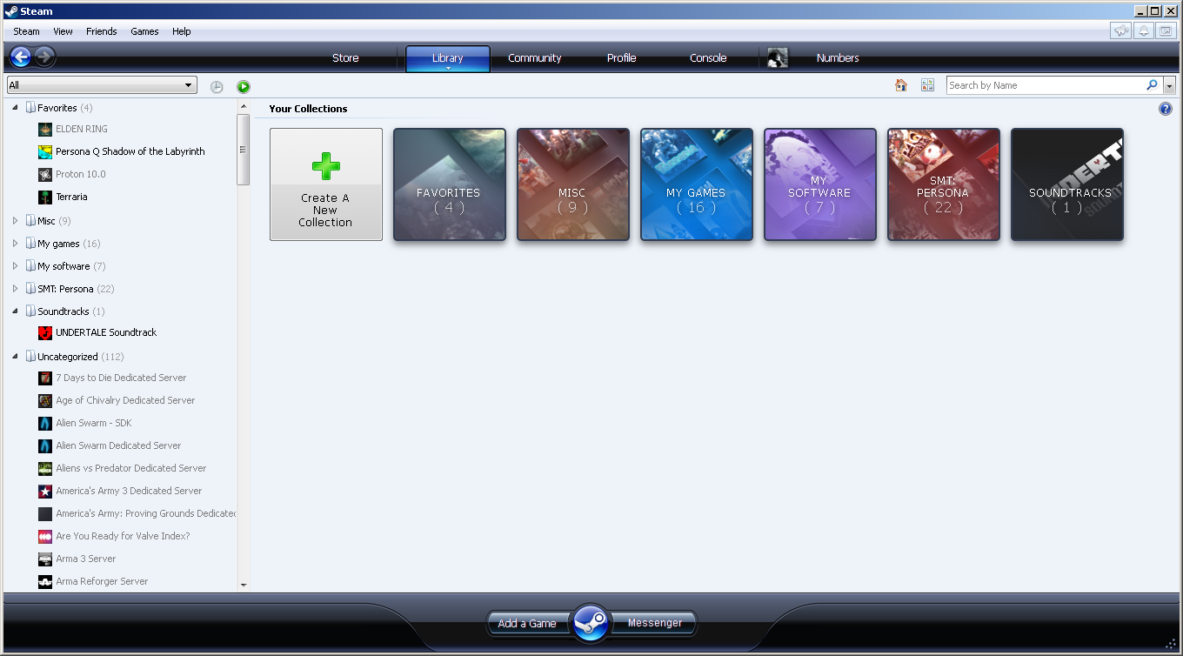Click the Valve Index icon

pyautogui.click(x=45, y=536)
